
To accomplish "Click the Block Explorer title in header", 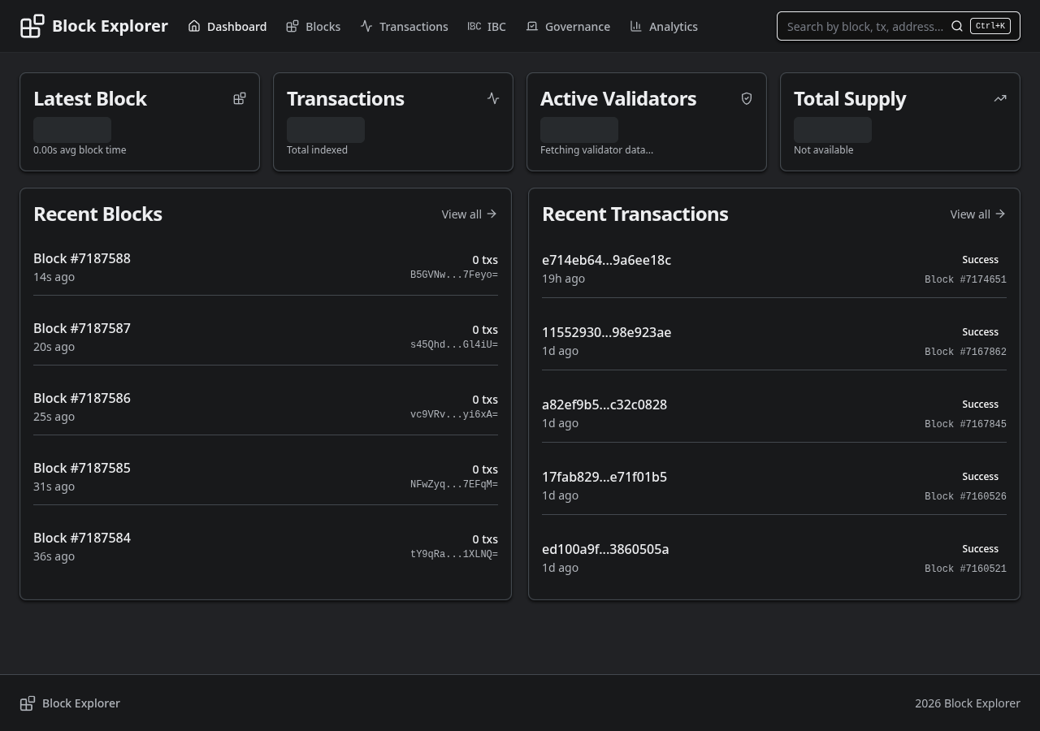I will click(x=110, y=26).
